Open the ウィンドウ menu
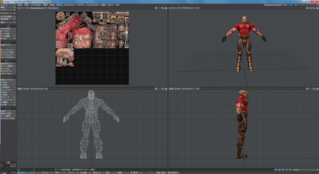The height and width of the screenshot is (174, 319). pos(8,13)
